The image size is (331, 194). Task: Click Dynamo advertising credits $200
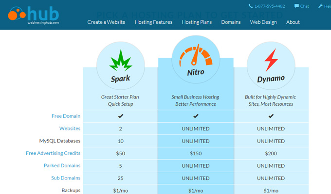[271, 153]
